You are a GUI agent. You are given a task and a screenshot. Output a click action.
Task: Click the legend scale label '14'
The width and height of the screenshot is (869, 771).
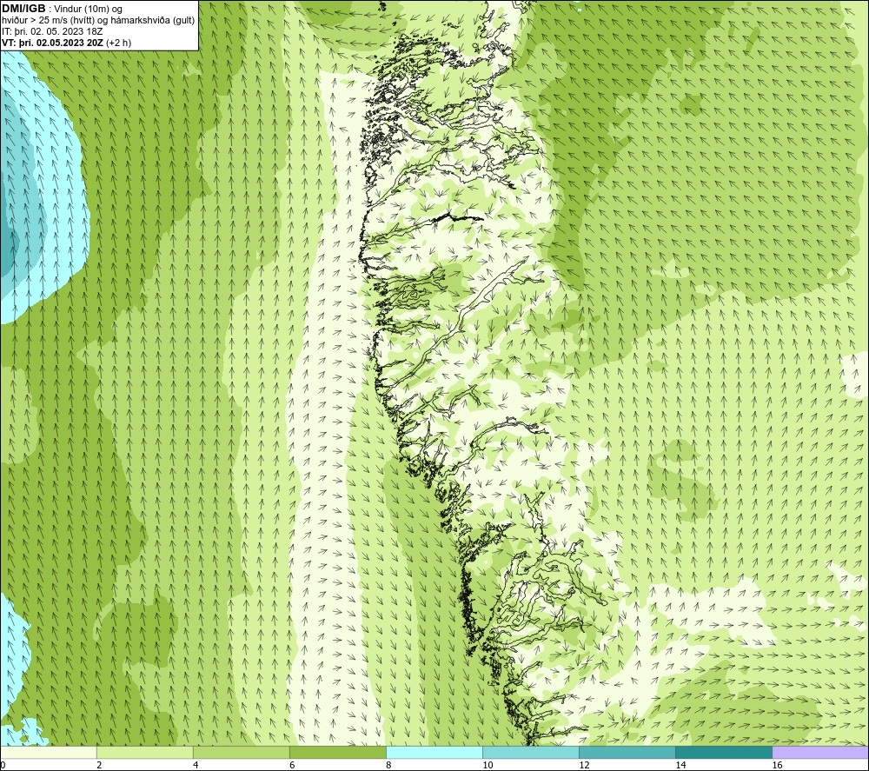[680, 766]
